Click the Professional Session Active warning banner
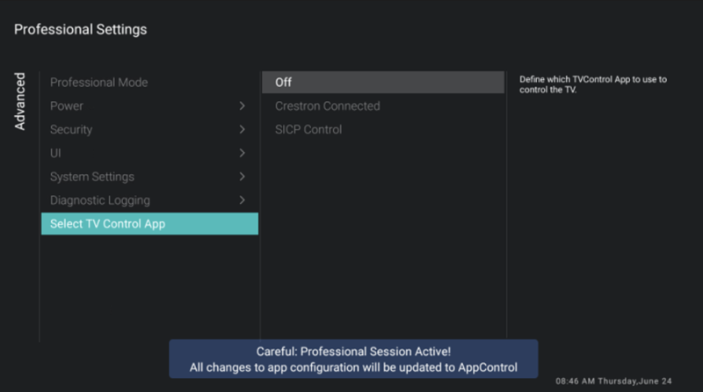 click(x=353, y=359)
